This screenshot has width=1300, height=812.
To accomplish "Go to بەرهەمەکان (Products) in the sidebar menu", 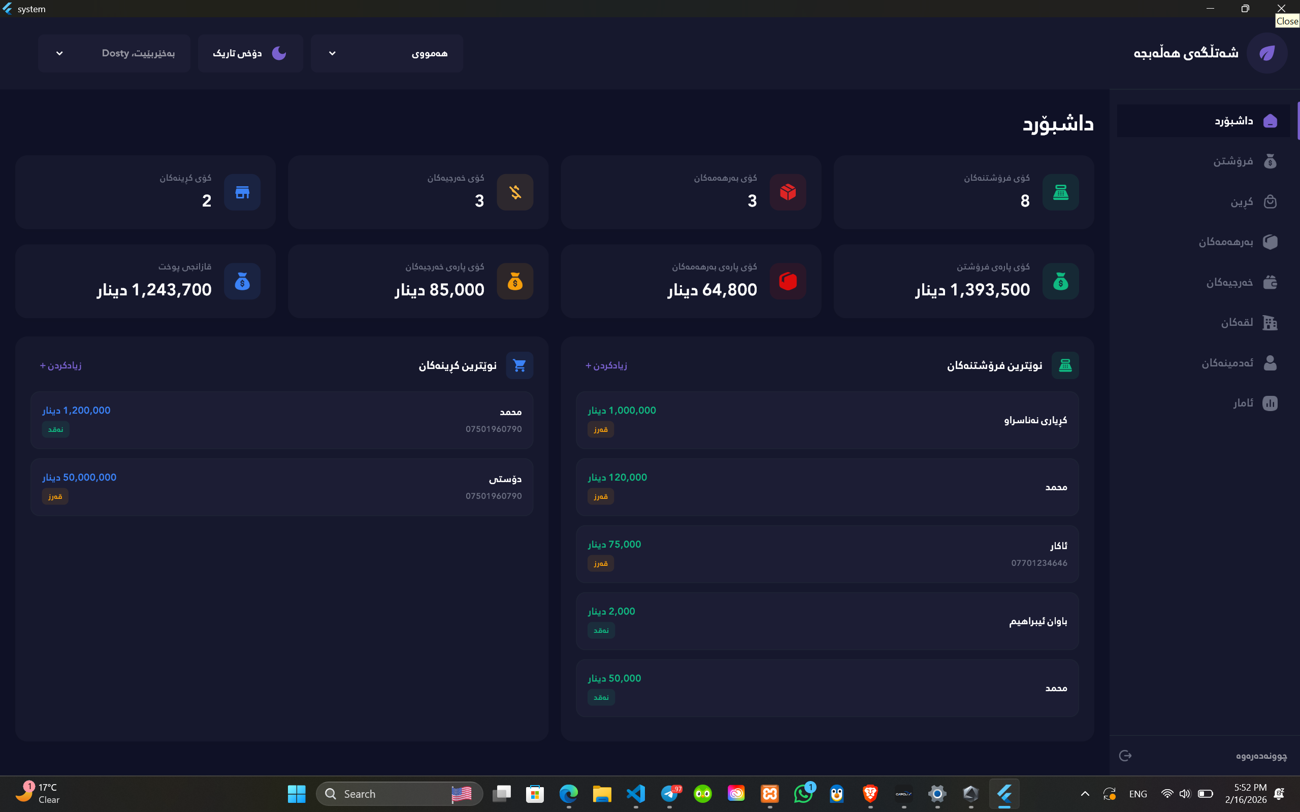I will [x=1226, y=242].
